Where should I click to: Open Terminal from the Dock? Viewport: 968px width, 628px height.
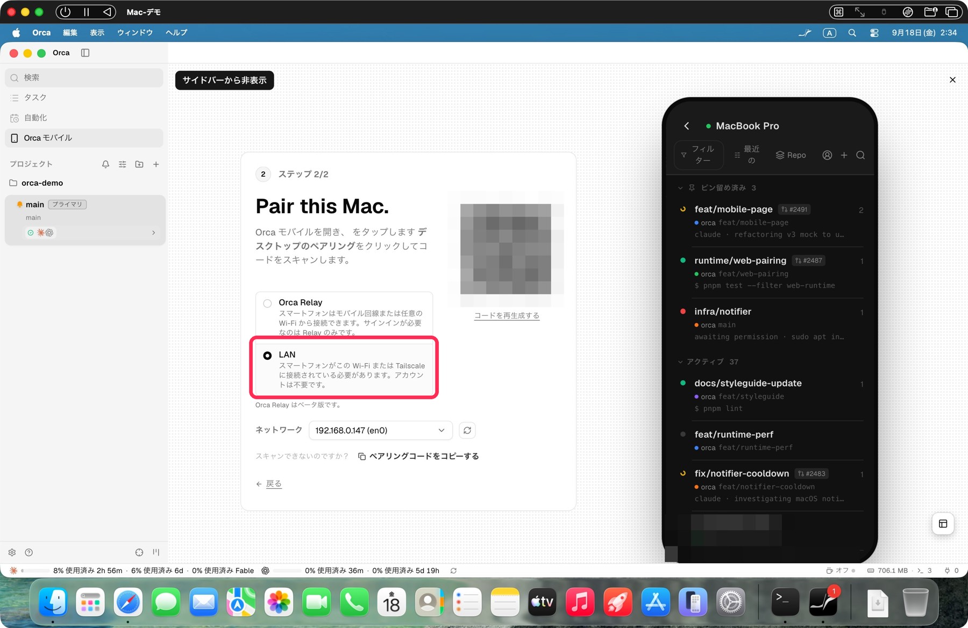click(785, 602)
